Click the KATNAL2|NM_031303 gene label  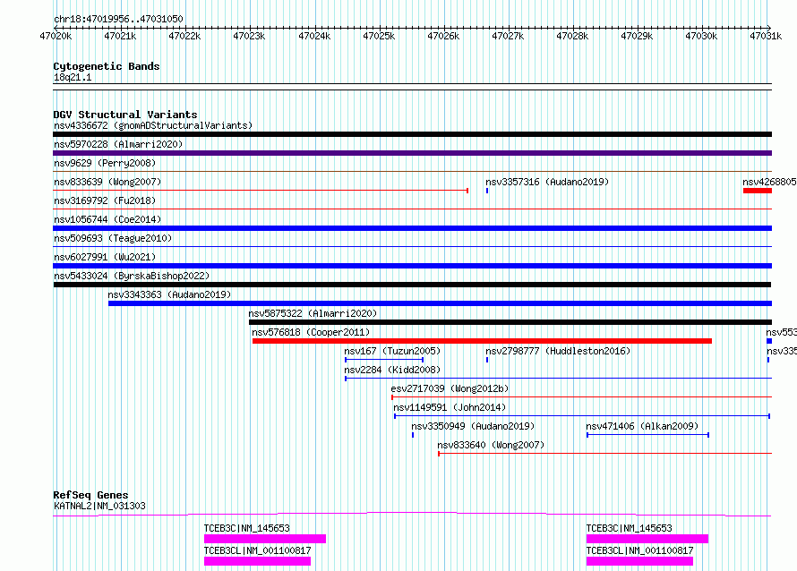click(x=99, y=506)
